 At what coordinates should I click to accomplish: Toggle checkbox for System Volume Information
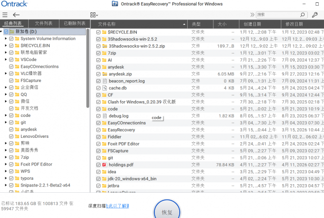(11, 39)
